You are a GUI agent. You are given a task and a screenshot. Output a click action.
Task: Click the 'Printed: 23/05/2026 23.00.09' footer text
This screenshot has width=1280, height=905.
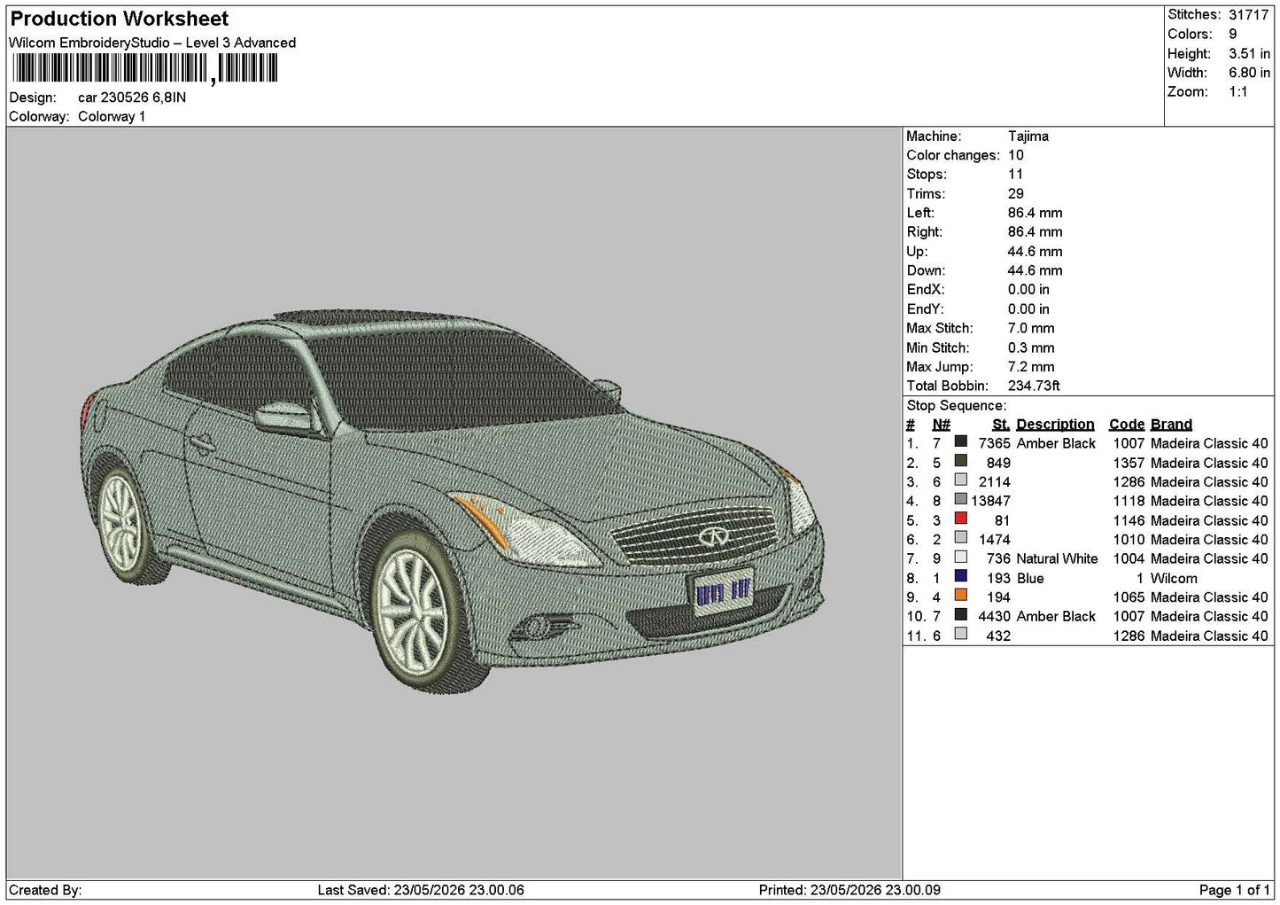pyautogui.click(x=849, y=891)
